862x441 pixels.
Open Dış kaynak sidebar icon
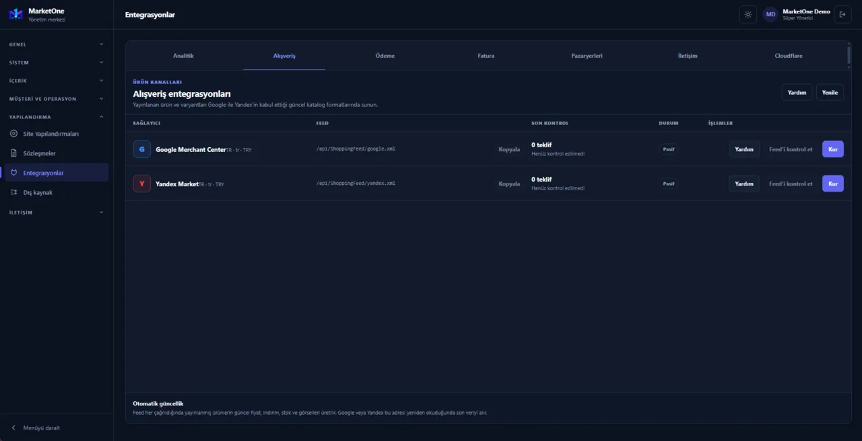pos(14,192)
